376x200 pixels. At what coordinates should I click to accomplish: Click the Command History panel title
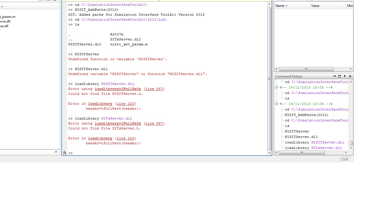[289, 76]
